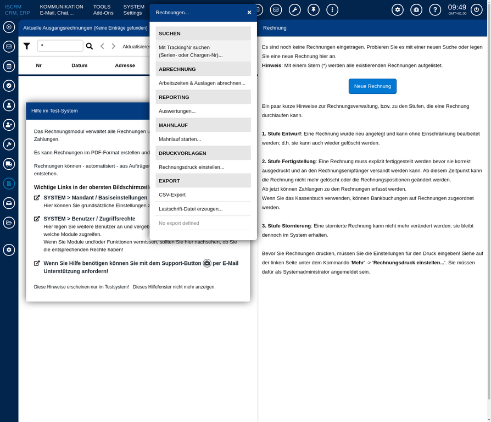Screen dimensions: 491x422
Task: Click the magnifying glass search icon
Action: pos(90,46)
